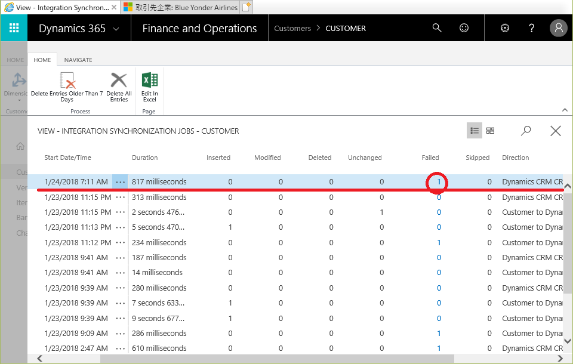The width and height of the screenshot is (573, 364).
Task: Expand the Dynamics 365 dropdown
Action: [x=116, y=29]
